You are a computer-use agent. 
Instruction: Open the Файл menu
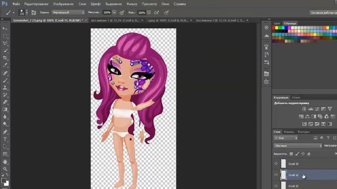(x=16, y=4)
